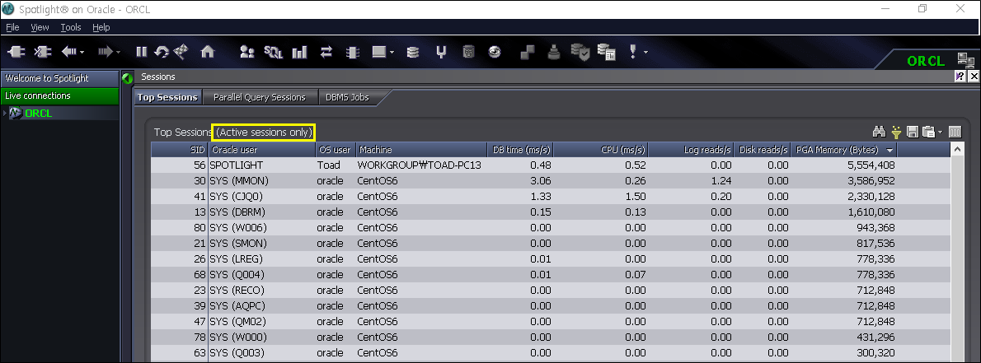Click the monitor screen toolbar icon
Screen dimensions: 981x363
tap(379, 53)
